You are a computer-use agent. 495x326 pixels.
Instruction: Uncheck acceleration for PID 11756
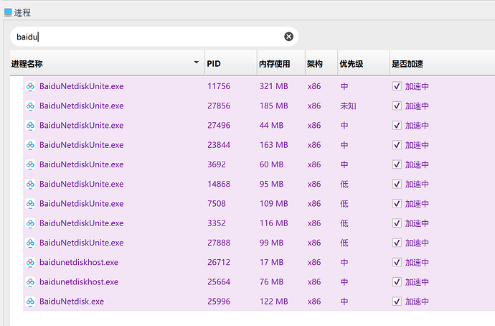(397, 86)
